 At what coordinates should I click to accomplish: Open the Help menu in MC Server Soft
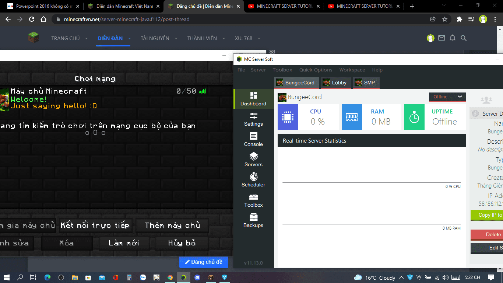click(377, 70)
